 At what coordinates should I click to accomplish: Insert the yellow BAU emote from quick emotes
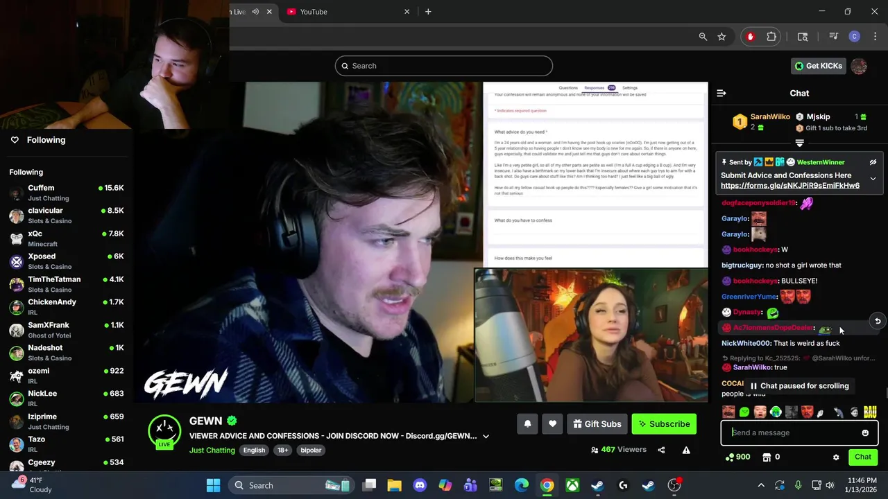870,412
